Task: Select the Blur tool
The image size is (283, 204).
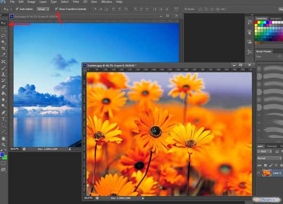Action: (x=3, y=99)
